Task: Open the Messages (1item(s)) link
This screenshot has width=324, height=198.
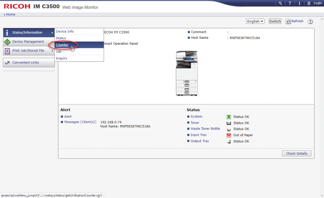Action: 80,122
